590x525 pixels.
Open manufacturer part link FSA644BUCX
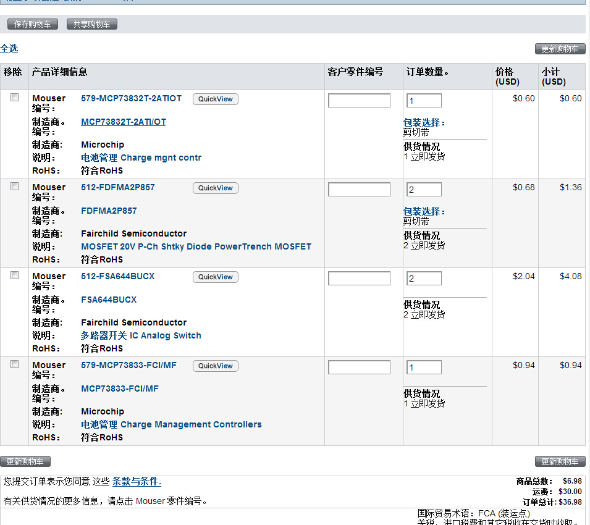click(x=109, y=300)
